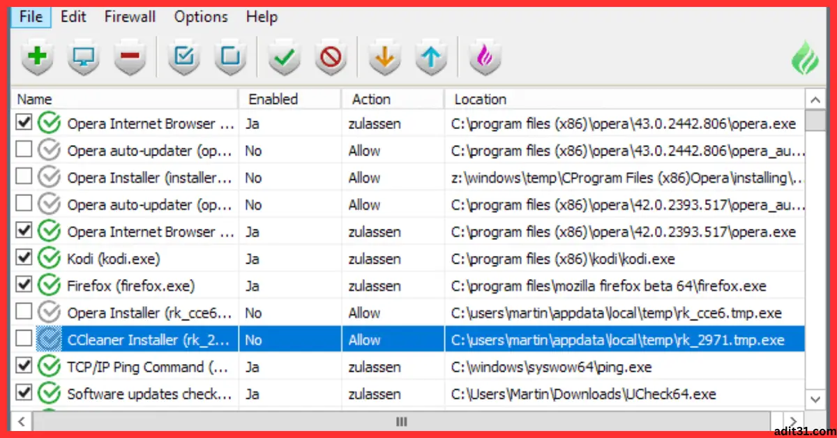Check checkbox of the 43.0.2442.806 opera auto-updater row

pos(24,150)
